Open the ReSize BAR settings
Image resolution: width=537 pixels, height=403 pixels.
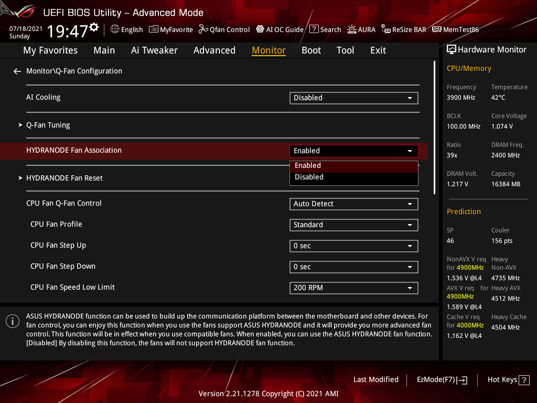(x=404, y=29)
